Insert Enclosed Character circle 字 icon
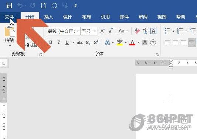 [153, 42]
